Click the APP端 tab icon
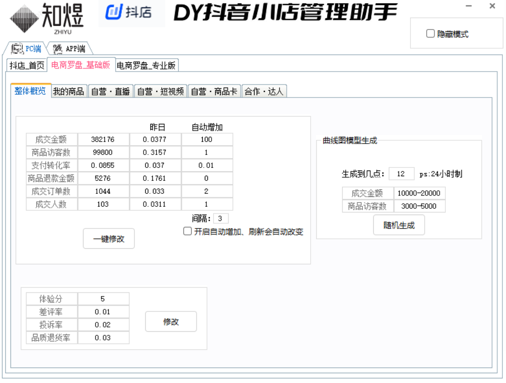Screen dimensions: 506x383 pos(58,49)
